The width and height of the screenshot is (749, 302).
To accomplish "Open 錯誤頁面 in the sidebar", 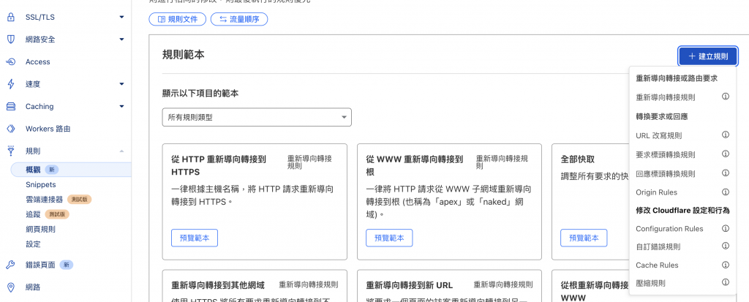I will pos(41,265).
